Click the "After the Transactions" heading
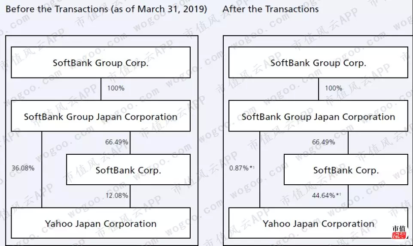 click(271, 9)
